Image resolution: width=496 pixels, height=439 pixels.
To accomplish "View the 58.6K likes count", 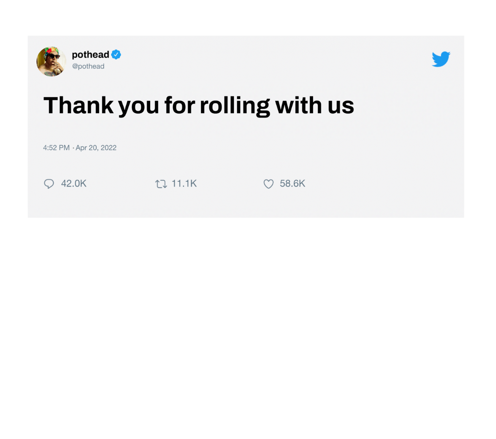I will pos(292,184).
